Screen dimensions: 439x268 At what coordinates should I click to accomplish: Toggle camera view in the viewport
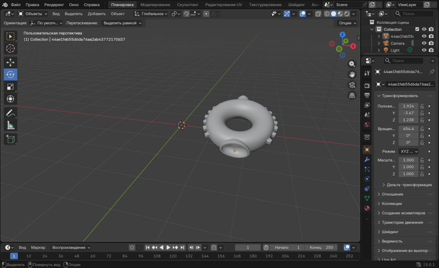pyautogui.click(x=352, y=85)
